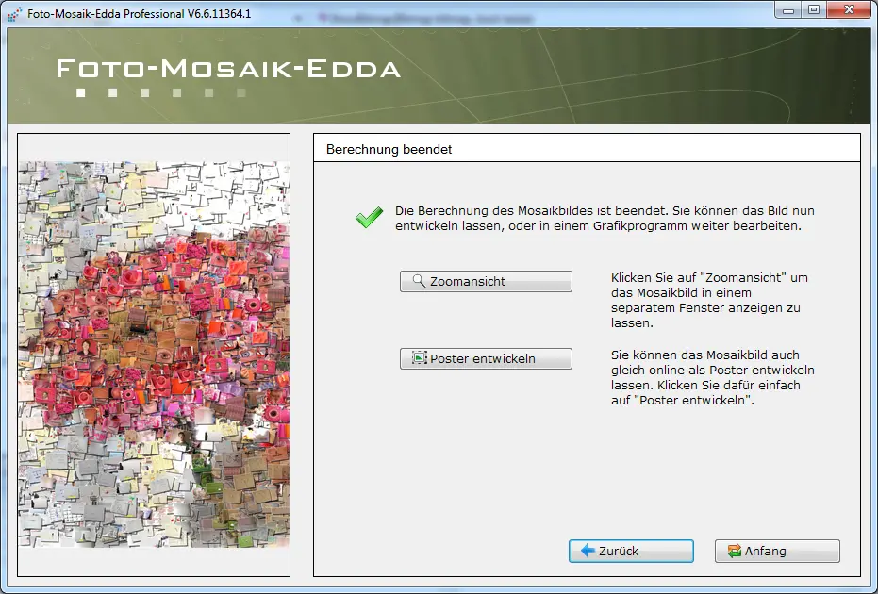878x594 pixels.
Task: Click the poster icon on Poster entwickeln
Action: coord(419,357)
